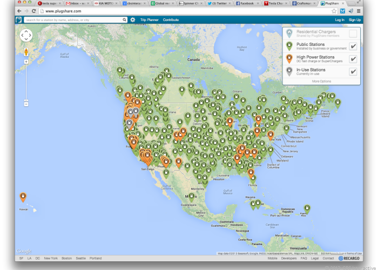Reload the PlugShare page
This screenshot has width=378, height=270.
click(33, 11)
